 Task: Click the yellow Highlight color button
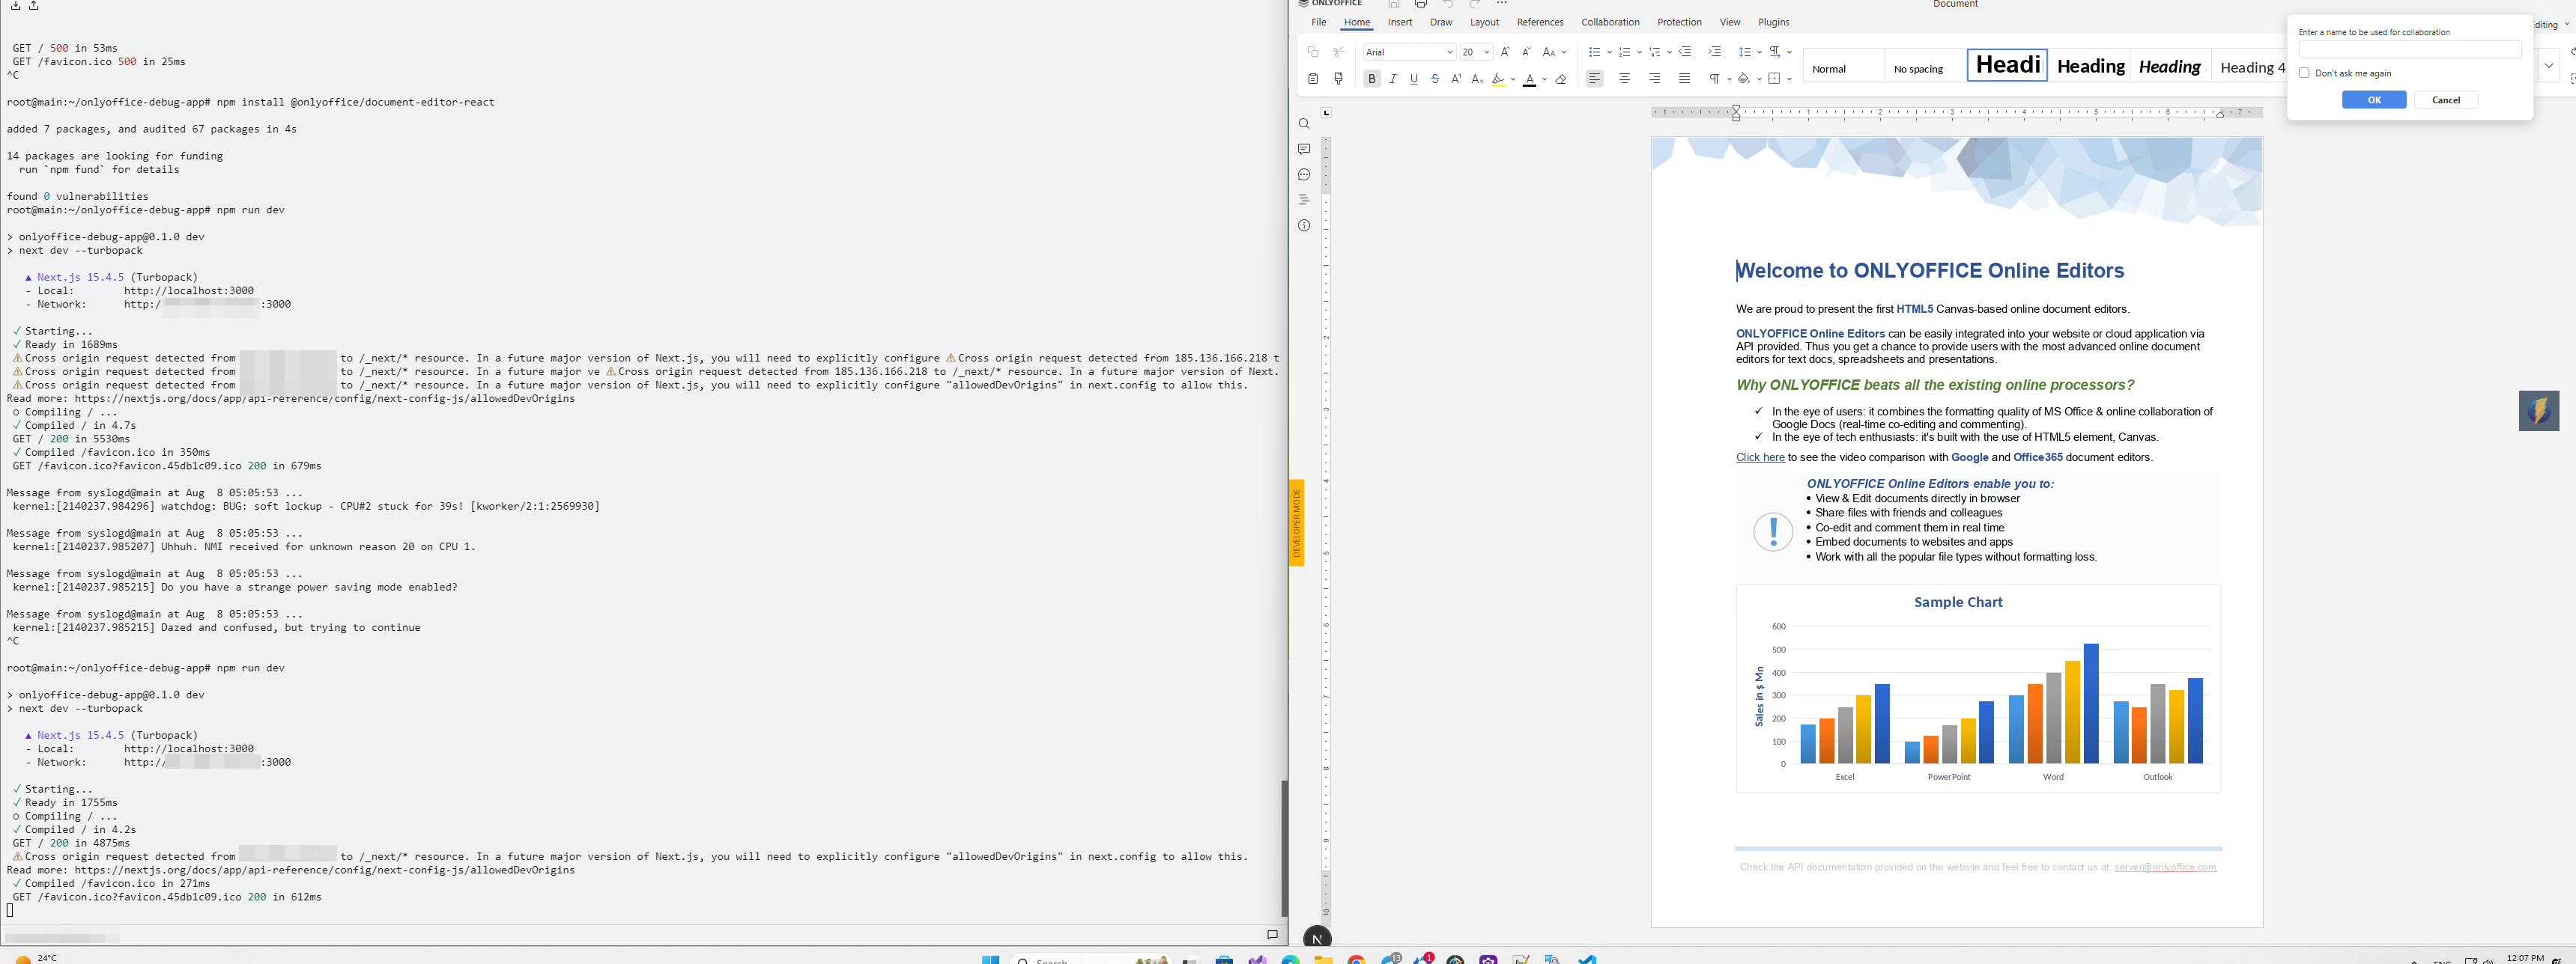click(x=1498, y=79)
